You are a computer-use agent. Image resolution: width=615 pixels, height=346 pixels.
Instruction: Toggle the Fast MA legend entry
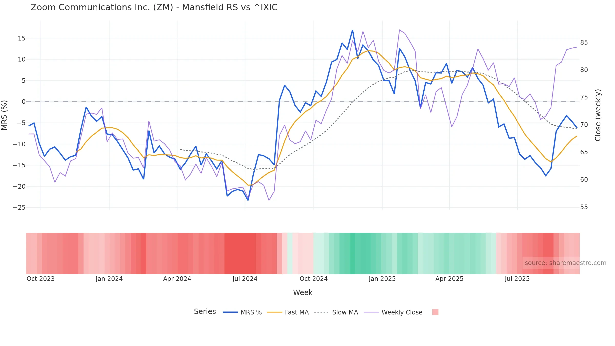coord(288,312)
